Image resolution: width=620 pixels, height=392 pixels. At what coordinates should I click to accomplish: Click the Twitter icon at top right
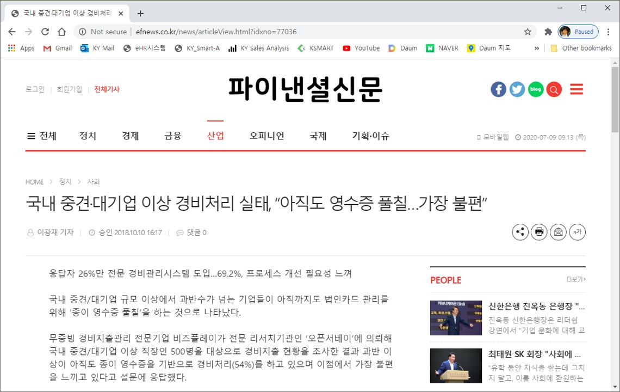(517, 89)
